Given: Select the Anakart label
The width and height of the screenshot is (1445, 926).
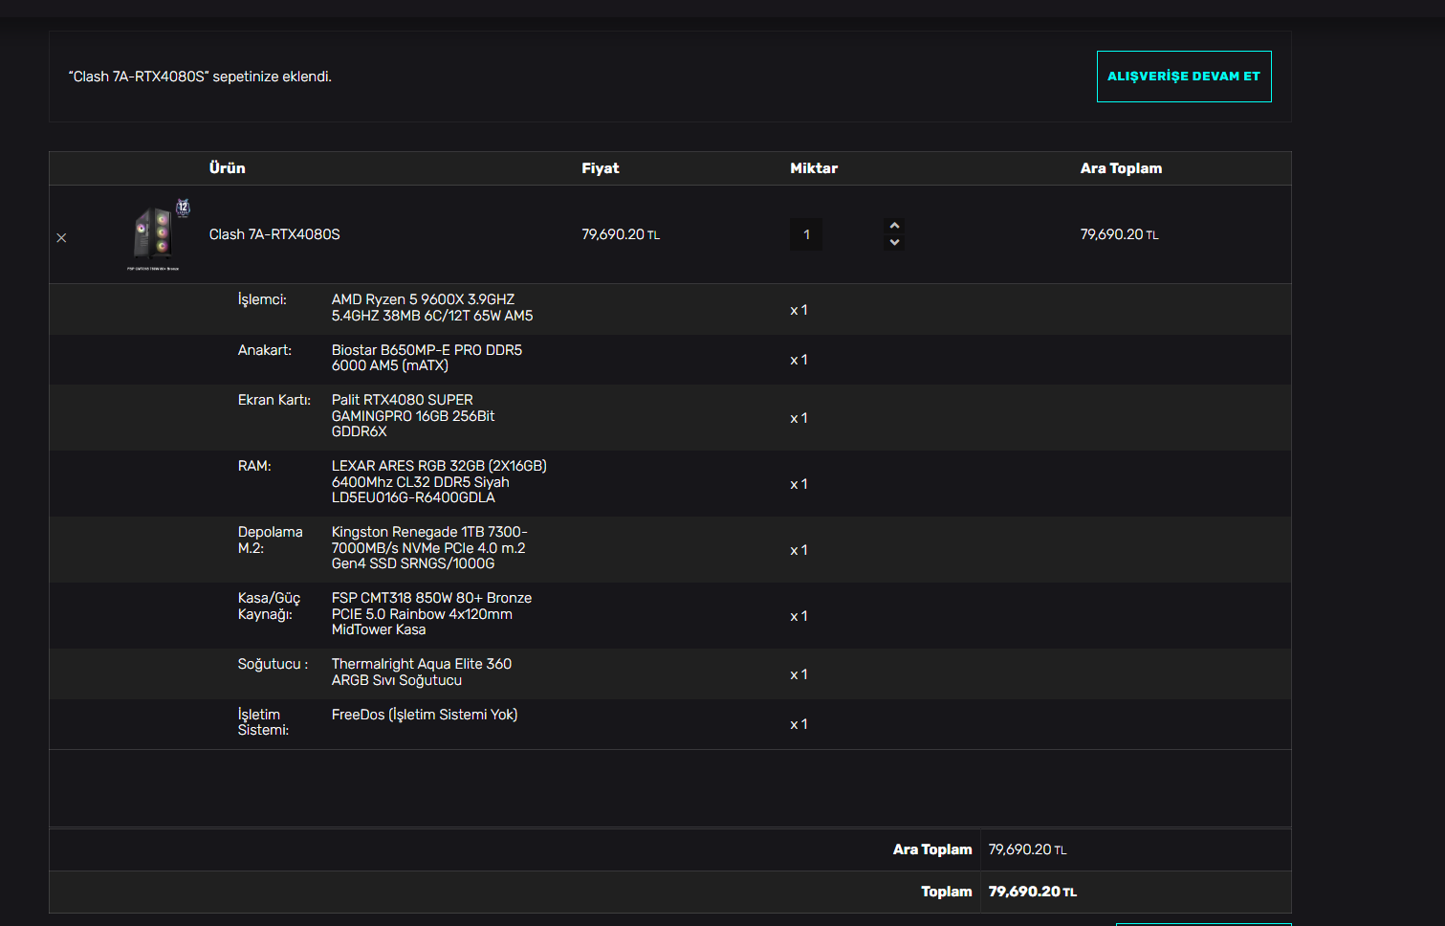Looking at the screenshot, I should (265, 350).
